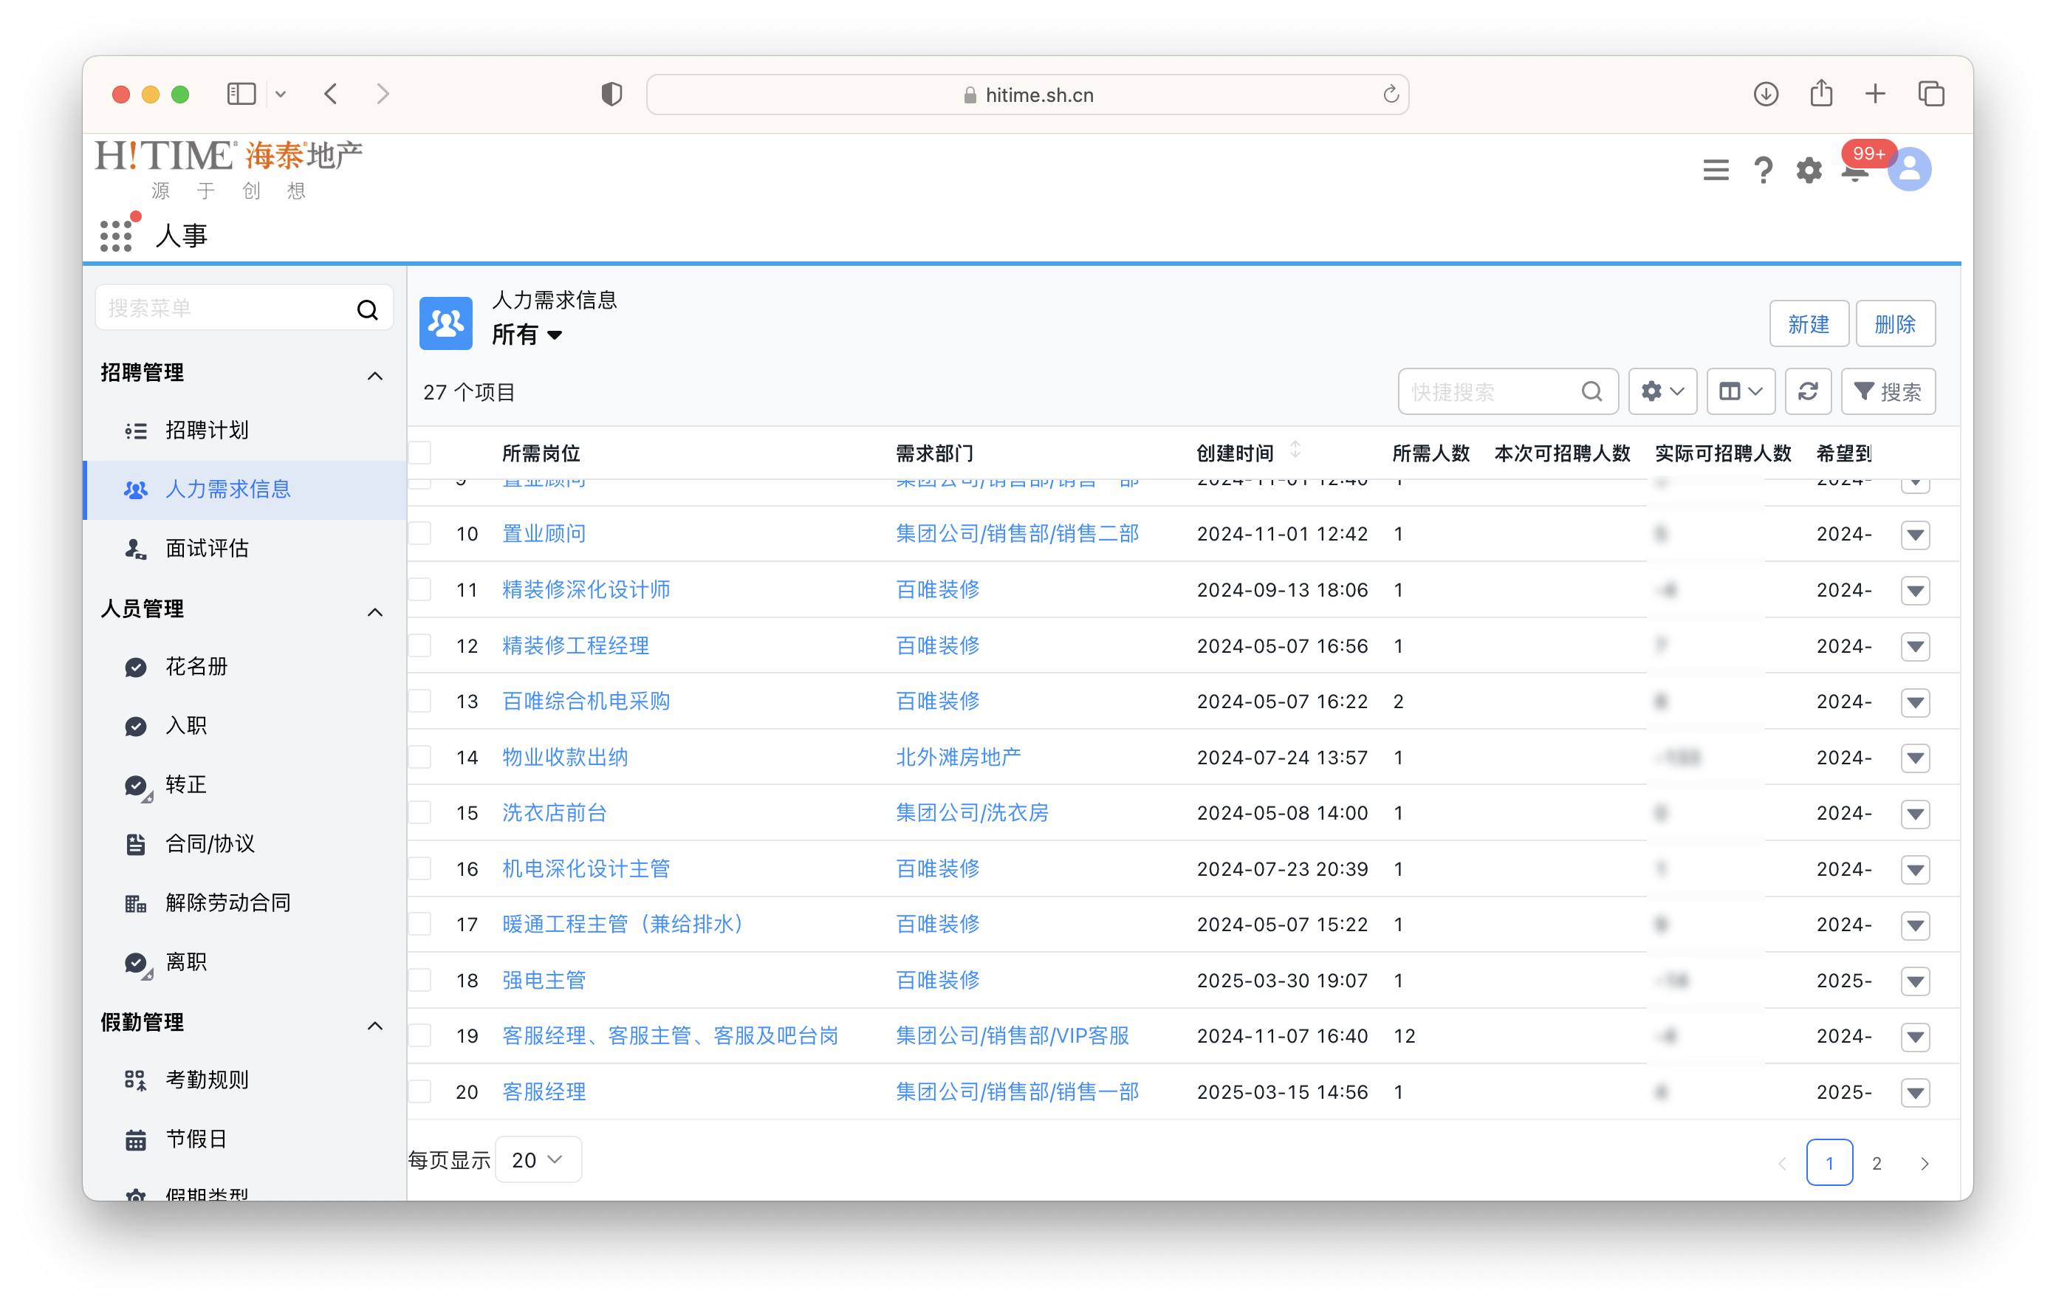Open a new tab with plus icon

point(1875,94)
